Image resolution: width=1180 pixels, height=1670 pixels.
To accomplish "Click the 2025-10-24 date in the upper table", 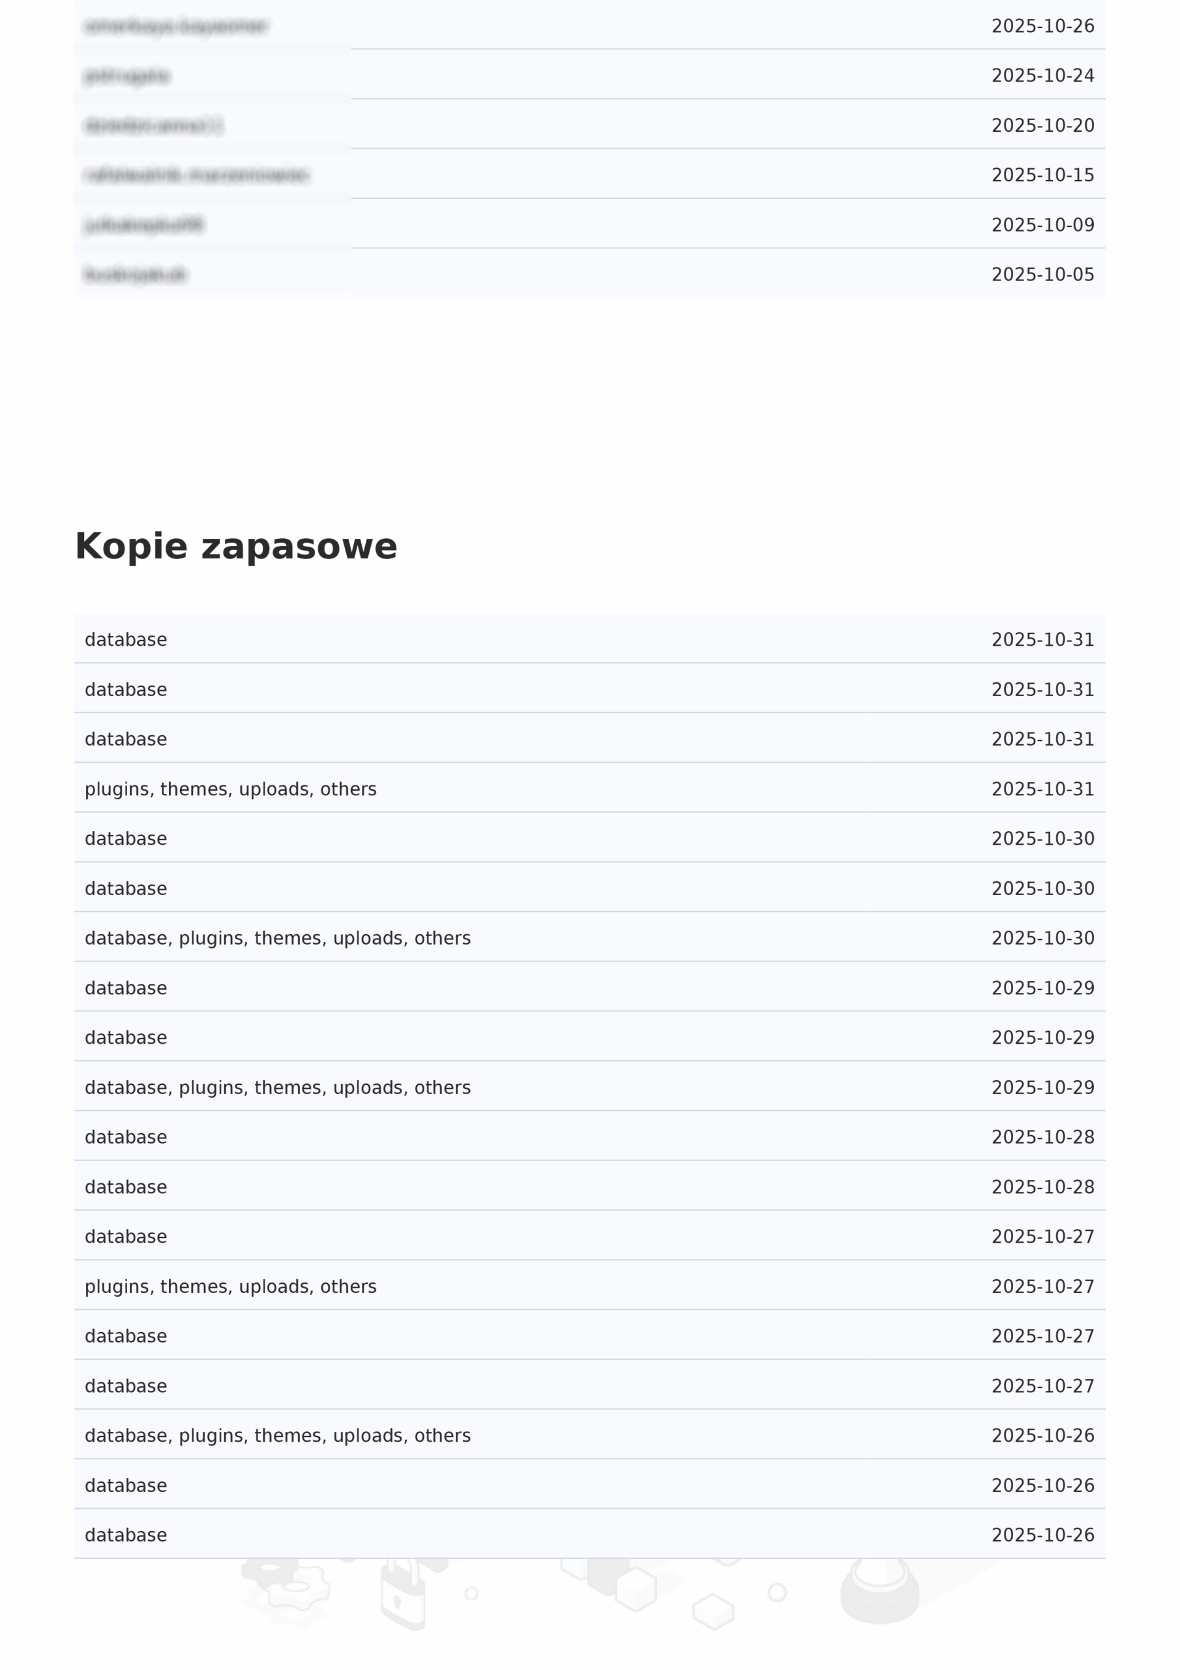I will coord(1042,76).
